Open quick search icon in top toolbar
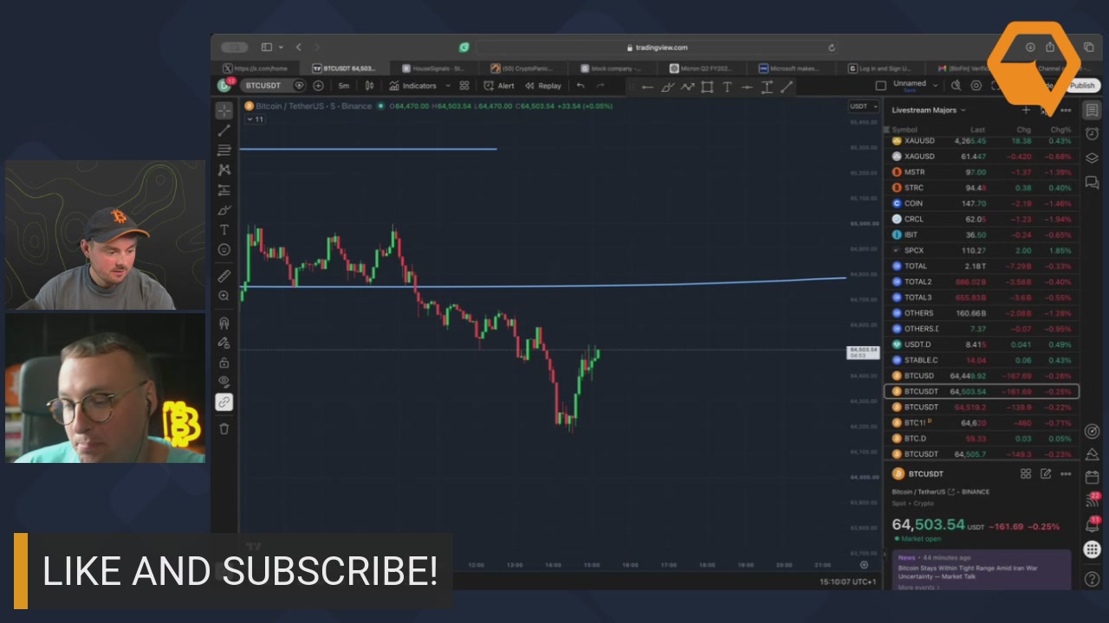 956,86
